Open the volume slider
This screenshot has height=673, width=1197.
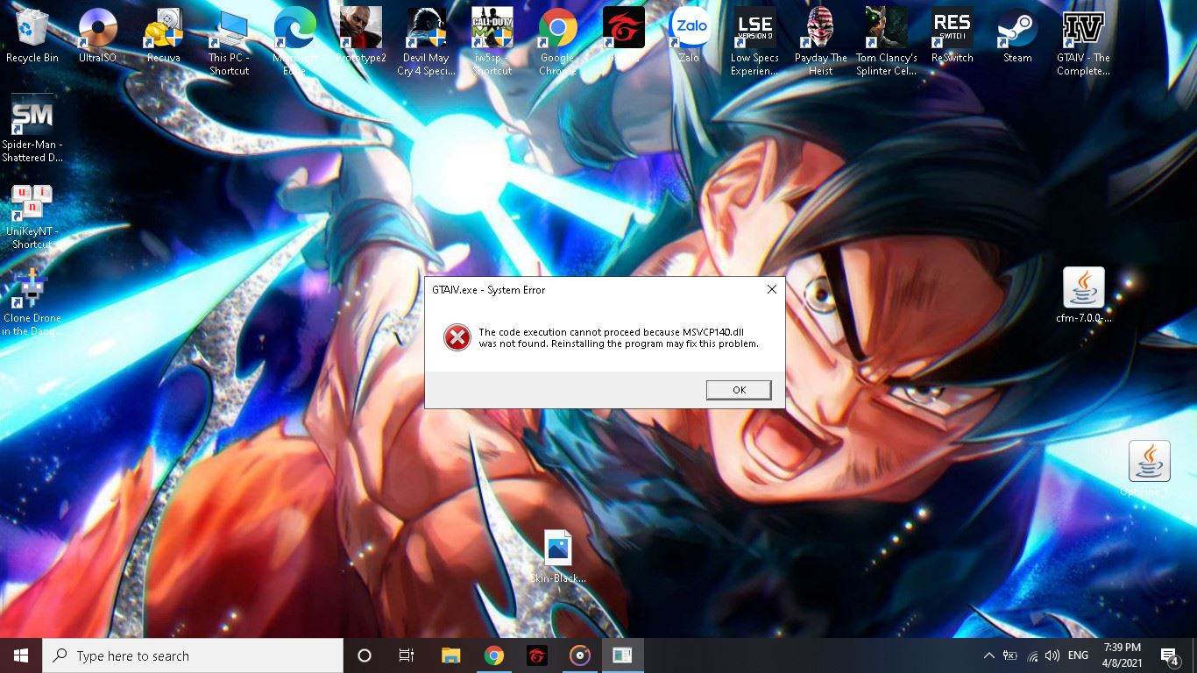(x=1052, y=655)
